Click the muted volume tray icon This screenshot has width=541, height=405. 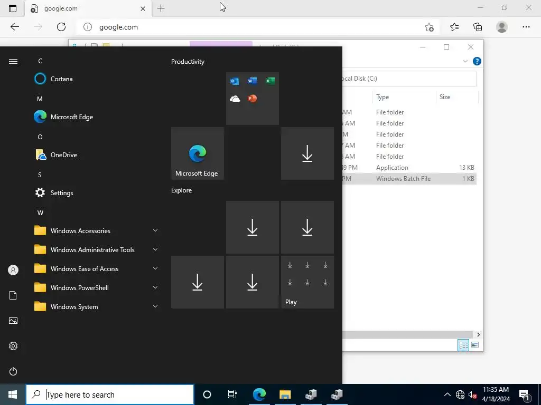click(x=472, y=394)
